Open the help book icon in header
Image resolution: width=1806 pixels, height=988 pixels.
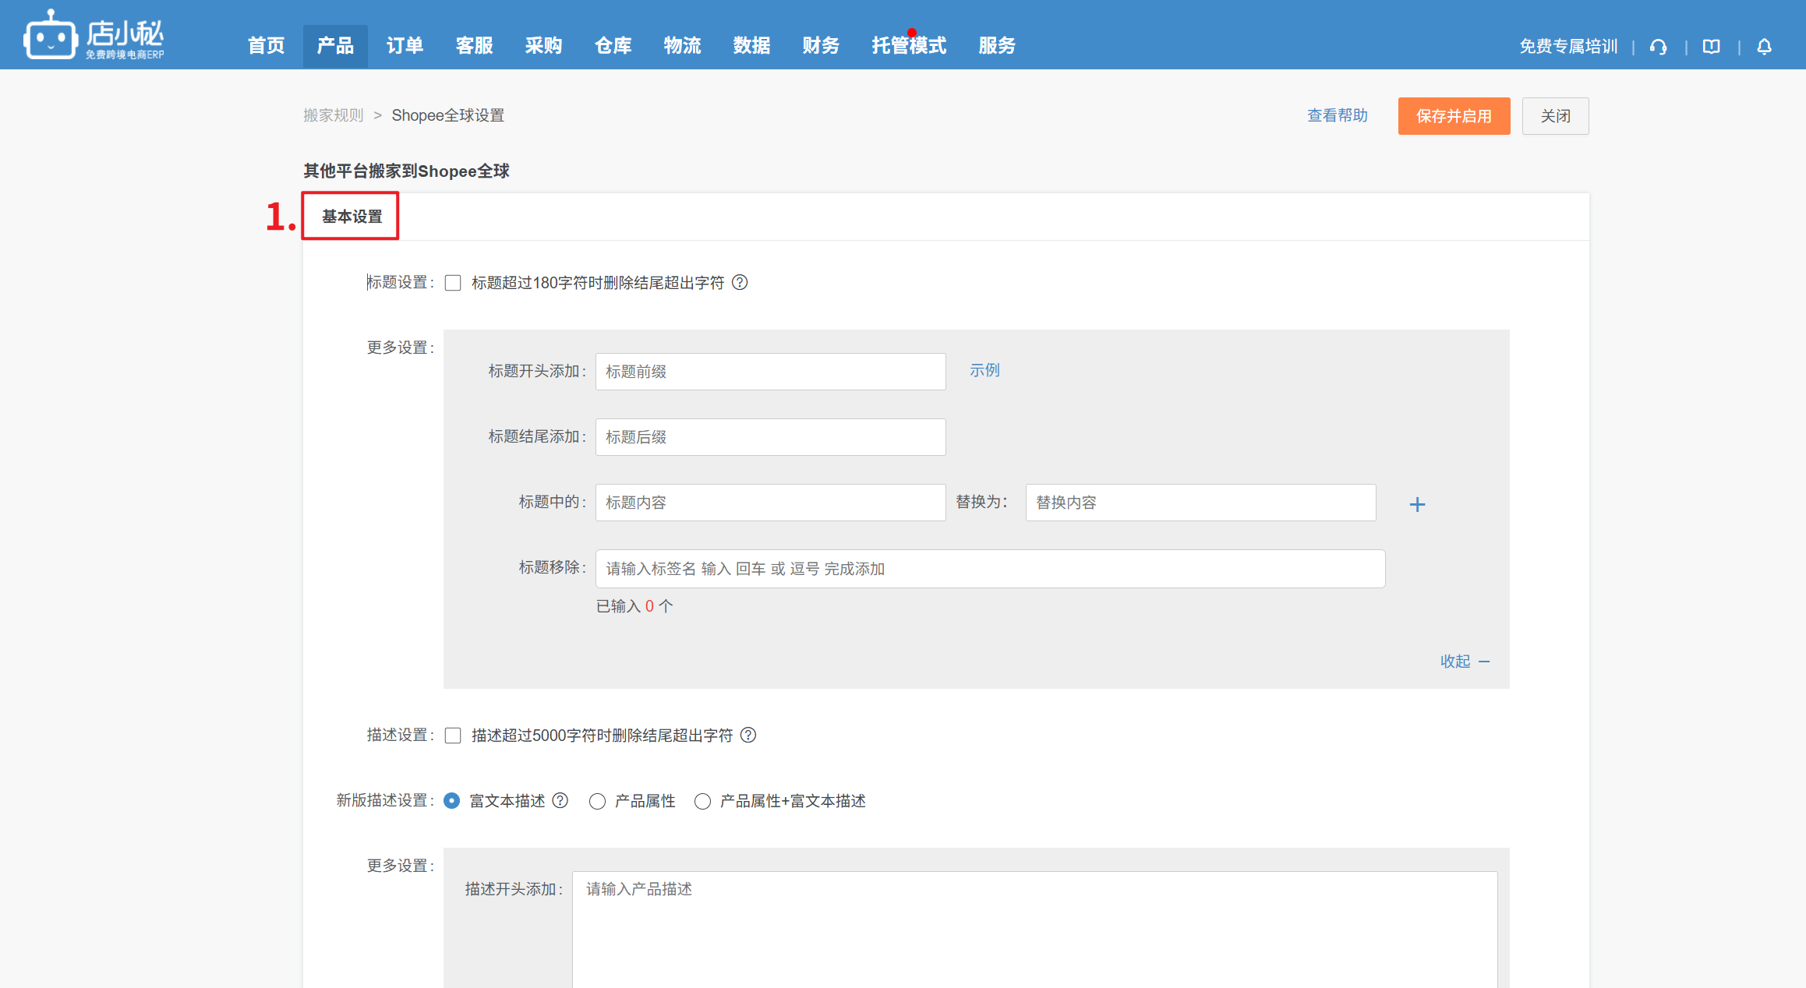[1711, 47]
